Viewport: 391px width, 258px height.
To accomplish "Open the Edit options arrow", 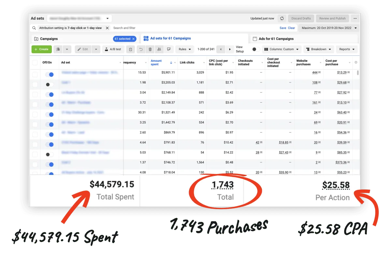I will [x=96, y=49].
